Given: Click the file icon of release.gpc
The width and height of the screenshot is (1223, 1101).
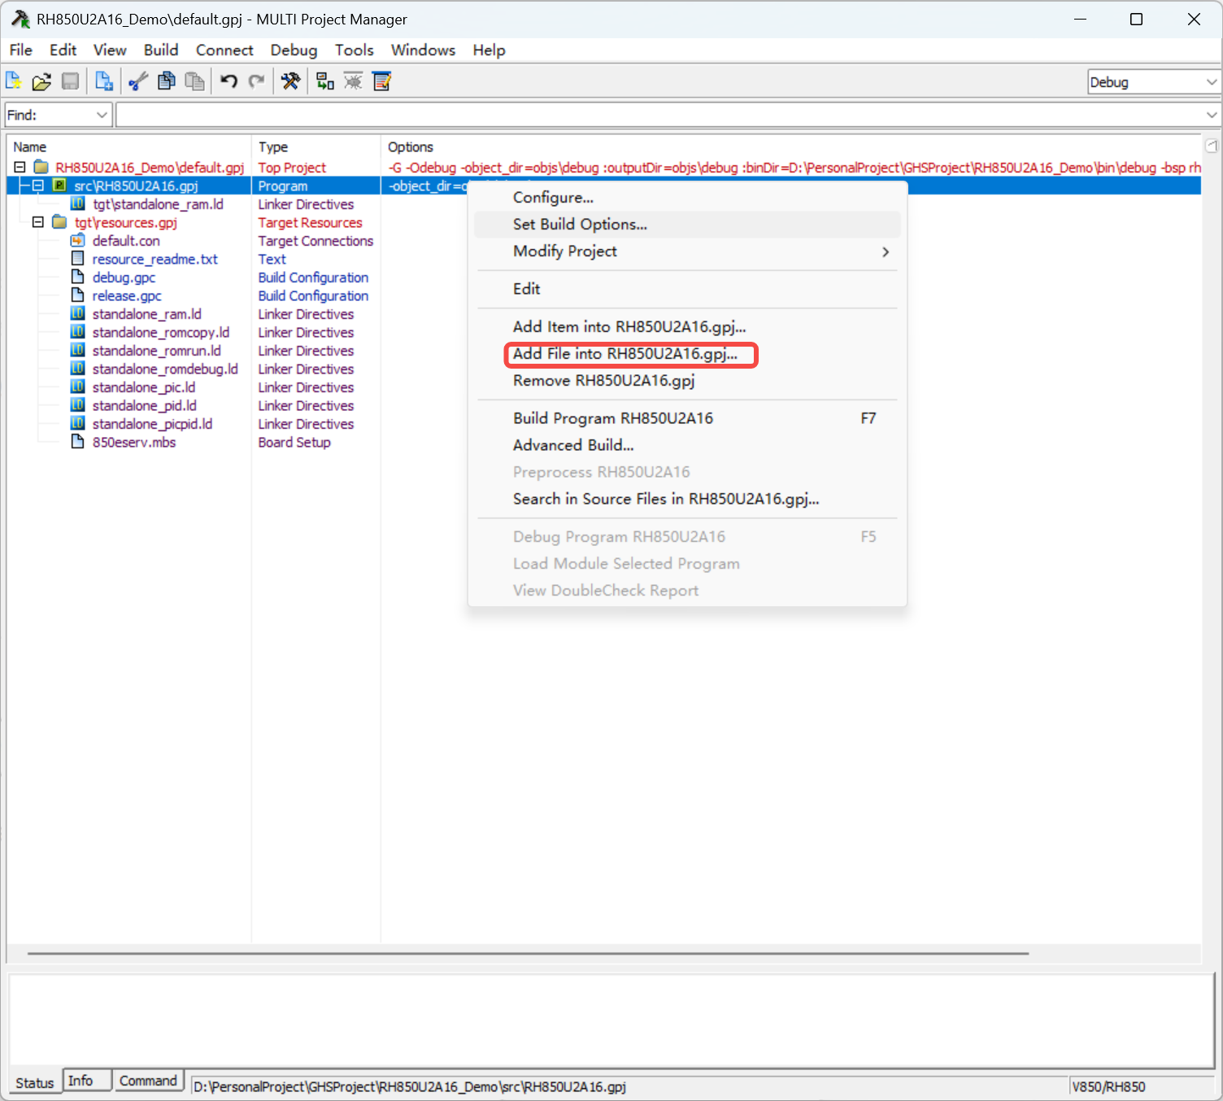Looking at the screenshot, I should (78, 295).
